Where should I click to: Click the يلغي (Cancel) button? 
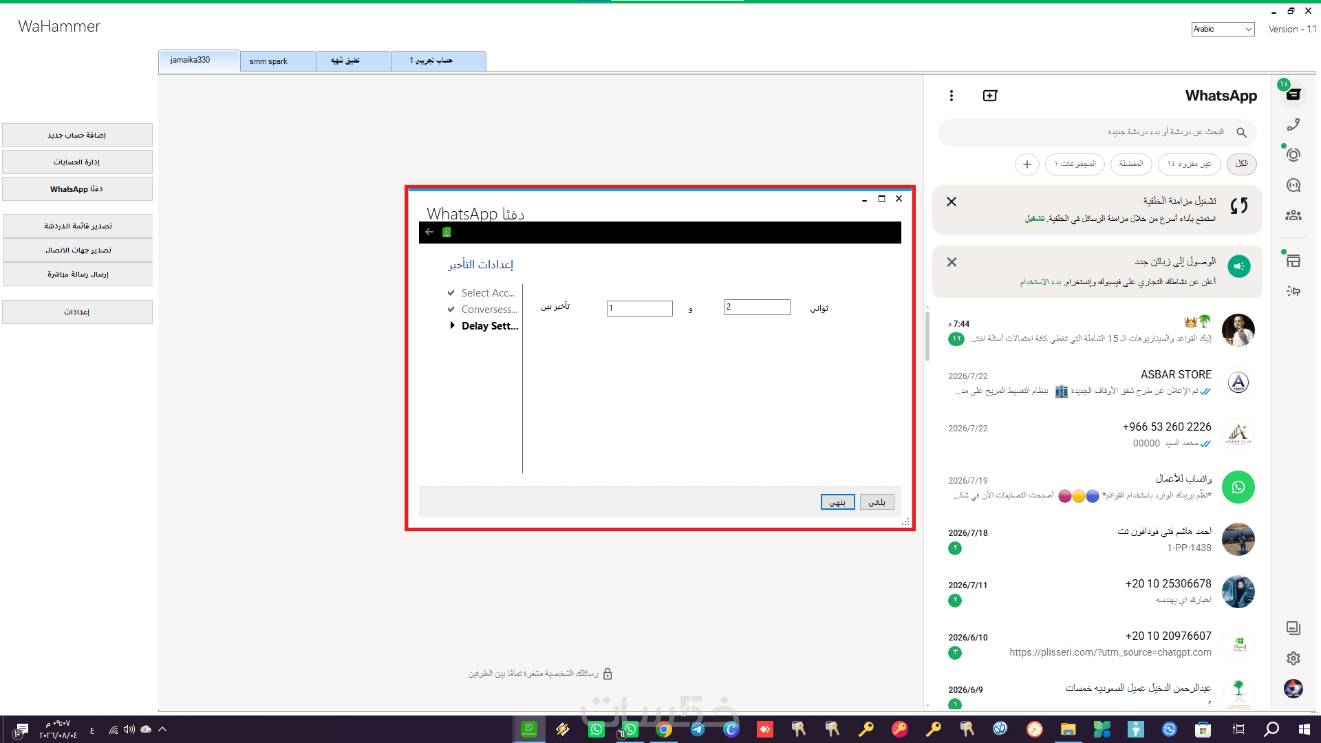877,502
